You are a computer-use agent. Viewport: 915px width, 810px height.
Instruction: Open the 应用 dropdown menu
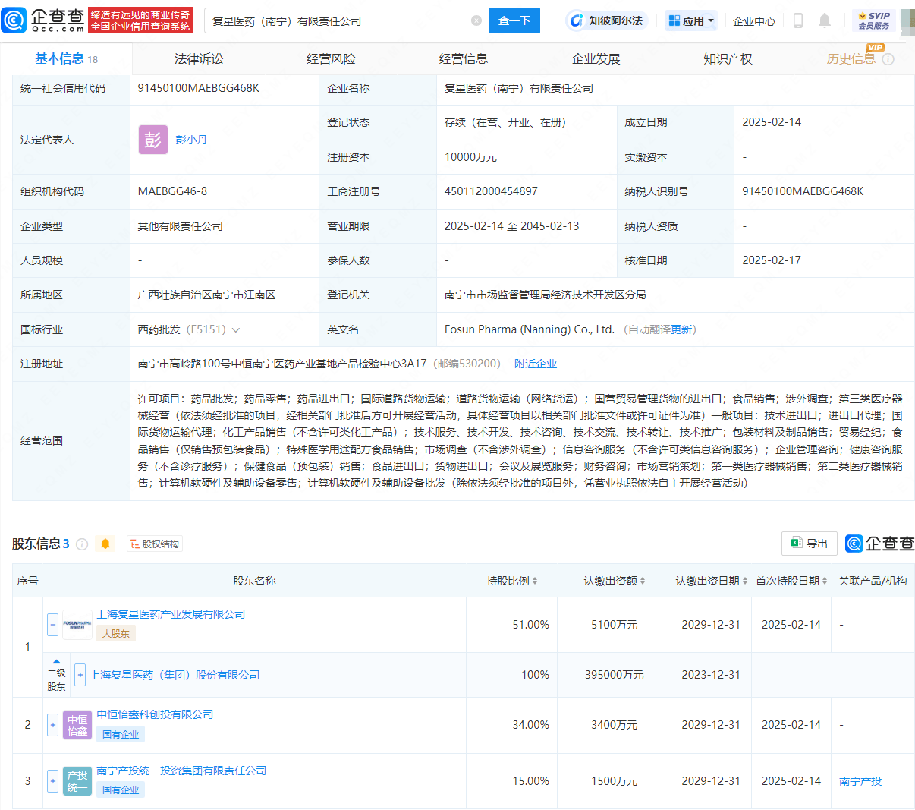coord(691,20)
